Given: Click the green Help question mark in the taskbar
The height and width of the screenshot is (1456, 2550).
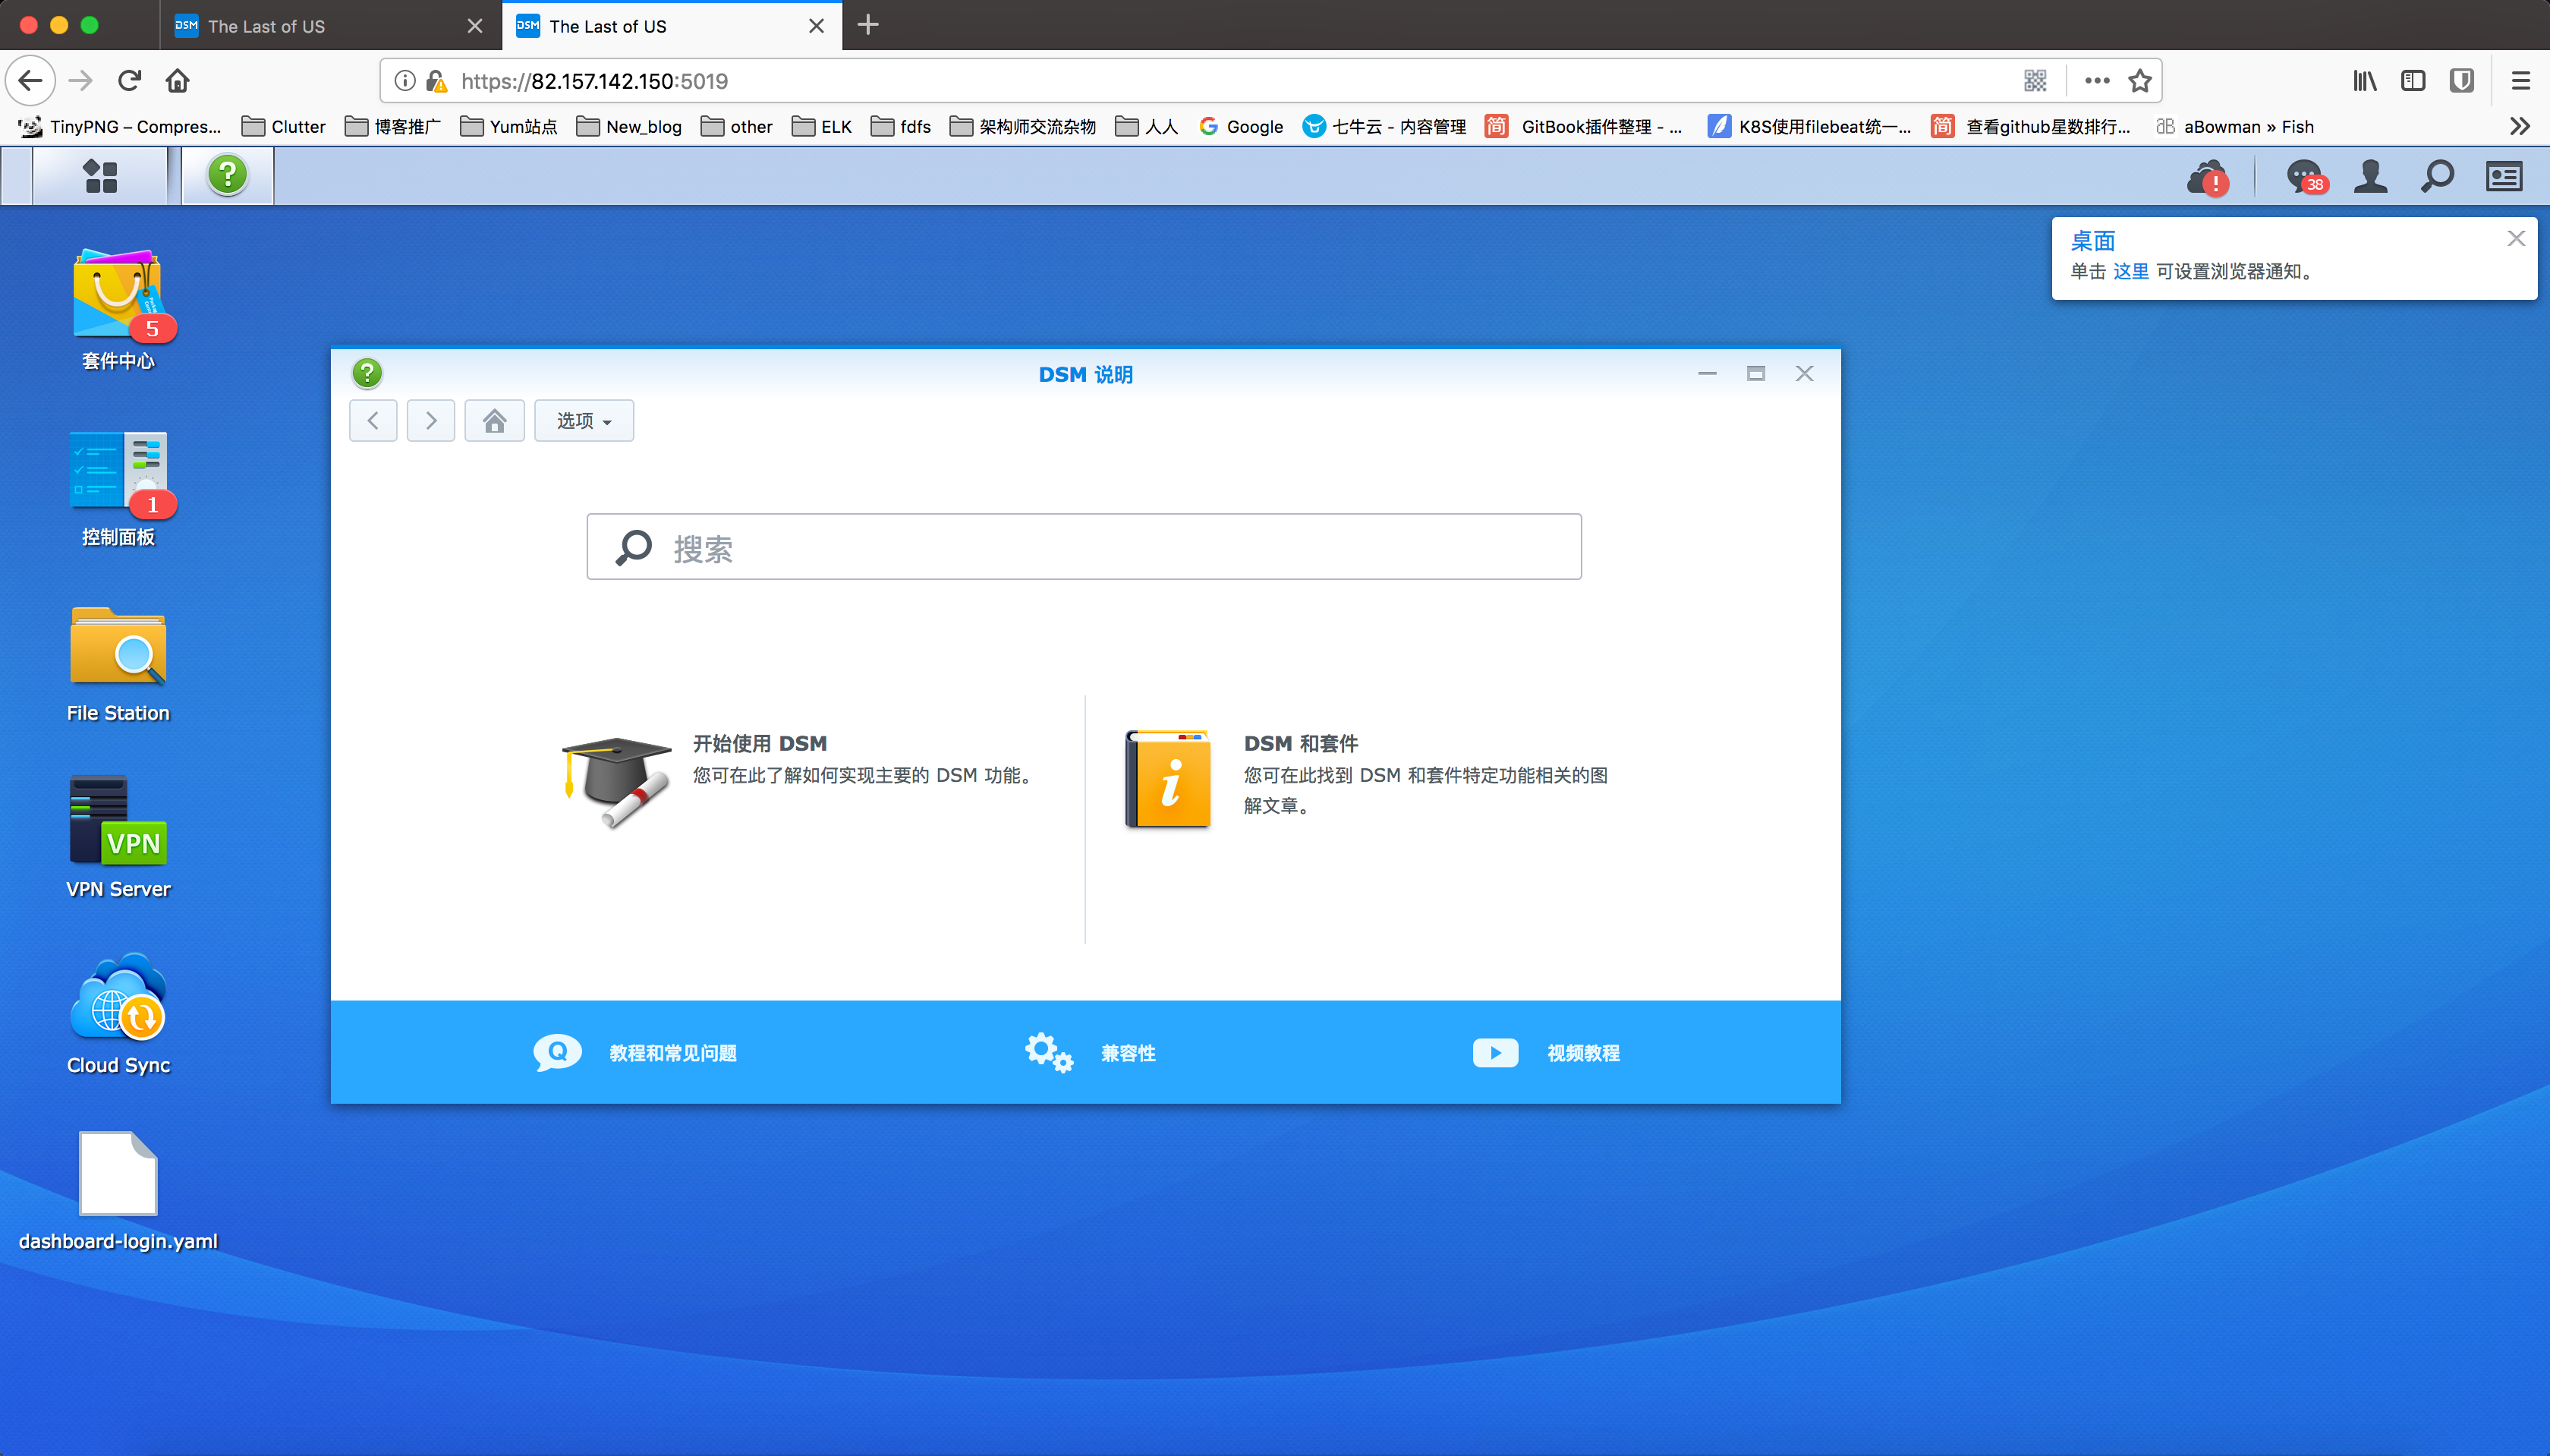Looking at the screenshot, I should (226, 175).
